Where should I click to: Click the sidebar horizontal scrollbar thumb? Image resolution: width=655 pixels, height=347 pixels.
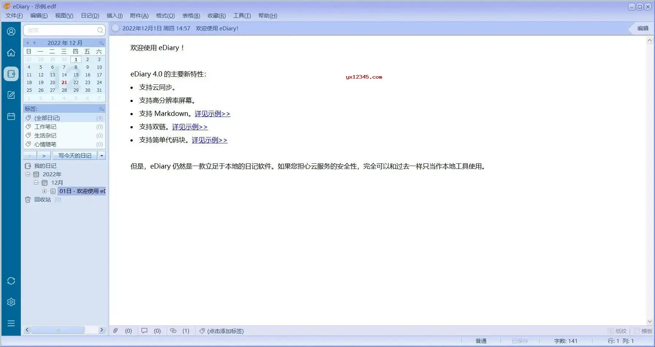(58, 330)
